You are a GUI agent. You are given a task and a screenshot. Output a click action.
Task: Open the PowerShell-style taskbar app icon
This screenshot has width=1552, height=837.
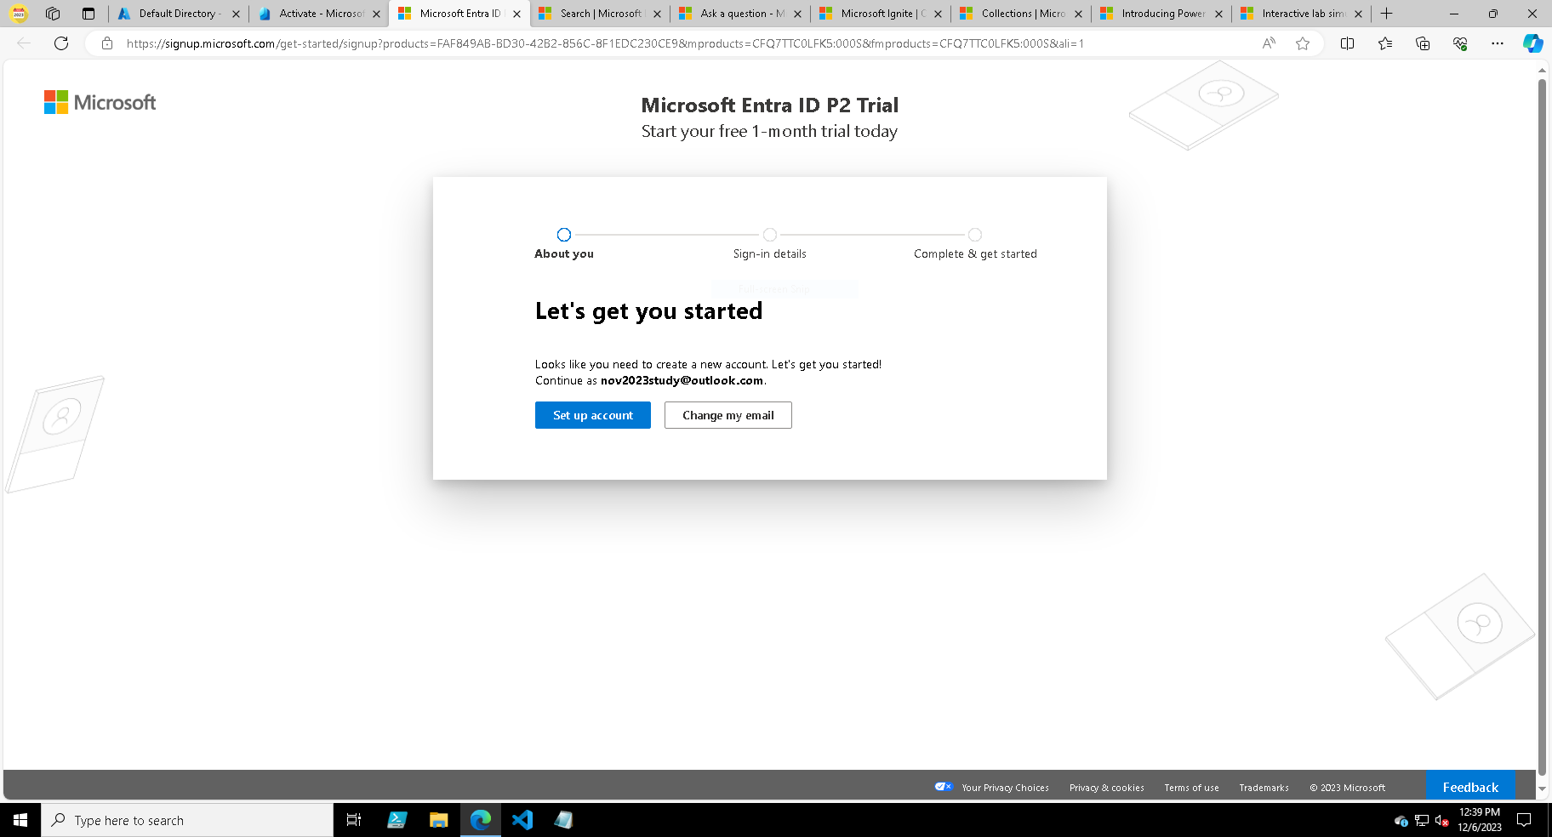pos(397,820)
